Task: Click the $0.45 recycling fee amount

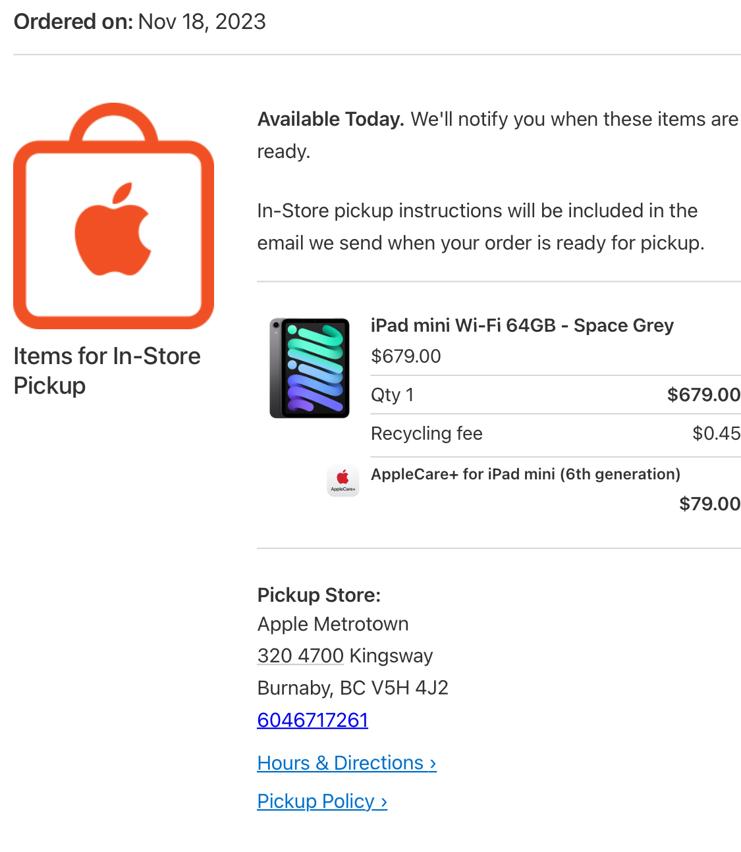Action: 716,433
